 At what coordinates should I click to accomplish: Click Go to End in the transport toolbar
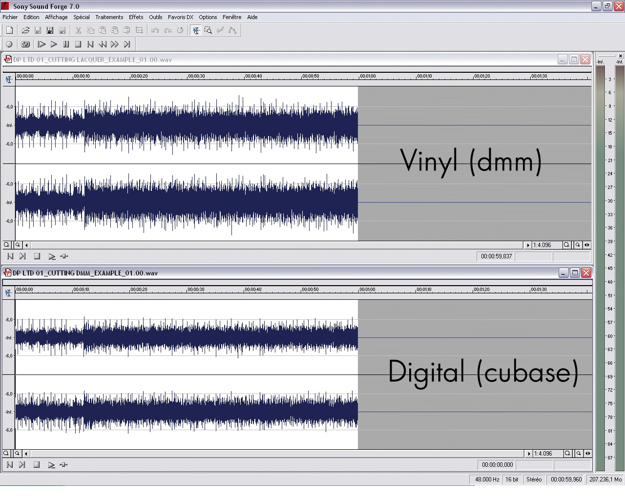point(127,44)
